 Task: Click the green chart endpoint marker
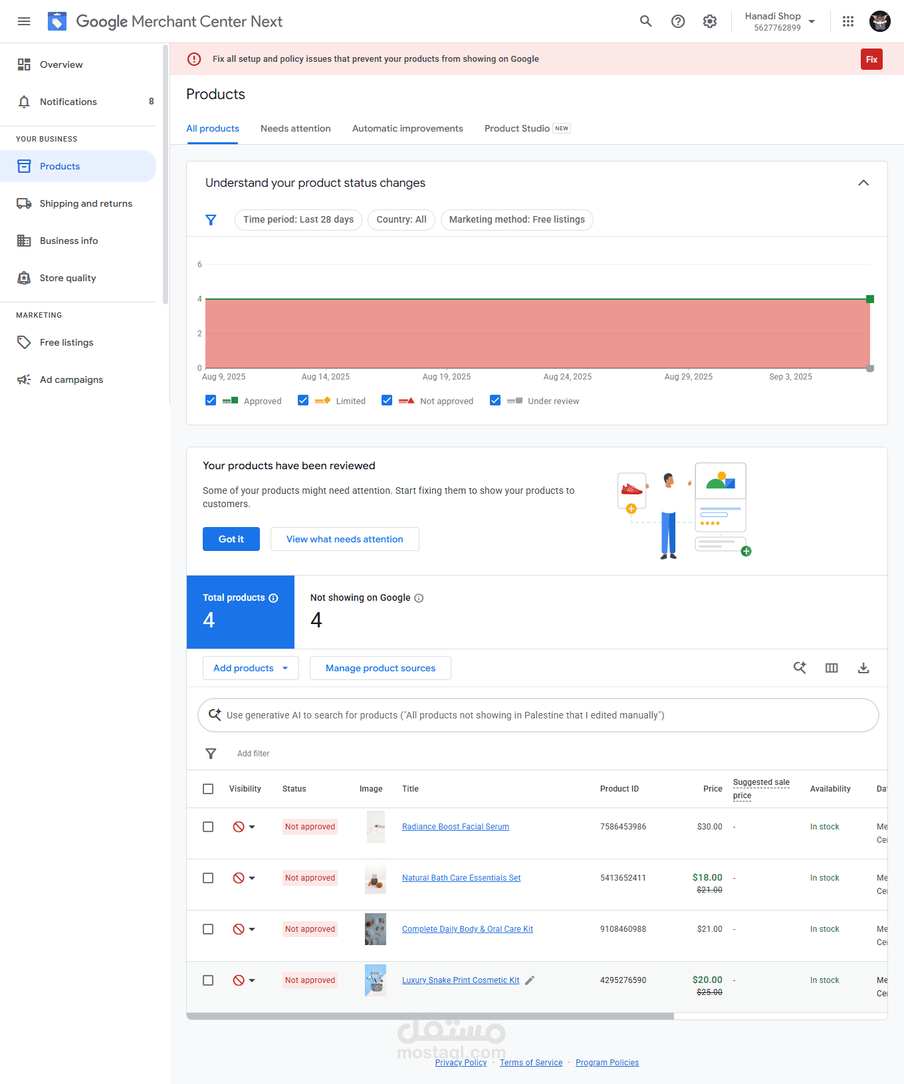click(870, 299)
